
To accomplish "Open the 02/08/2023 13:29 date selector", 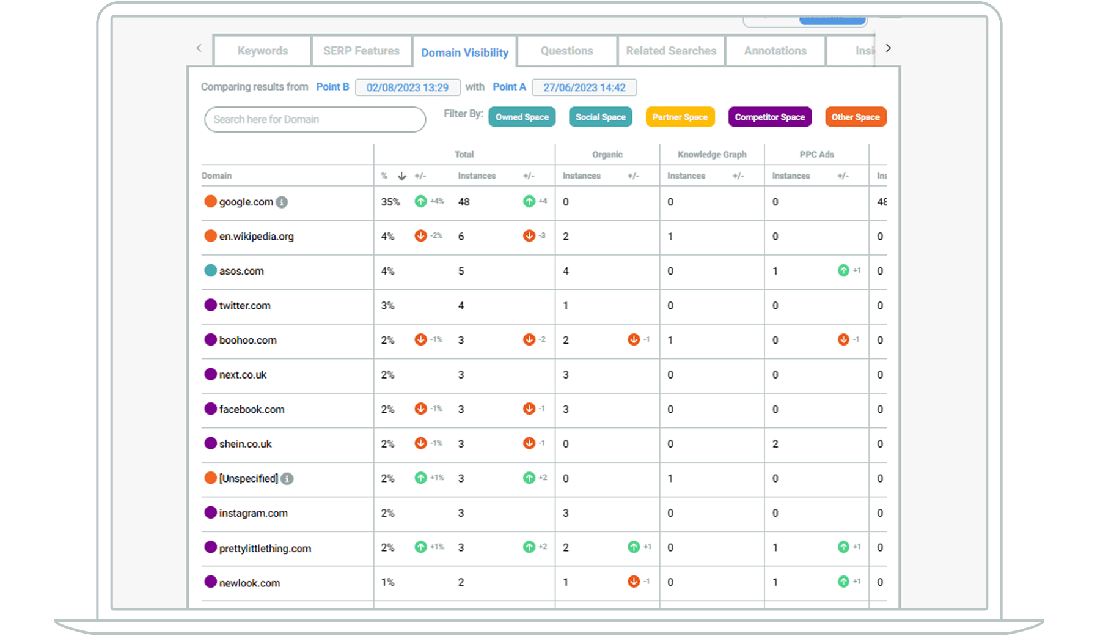I will pyautogui.click(x=408, y=87).
